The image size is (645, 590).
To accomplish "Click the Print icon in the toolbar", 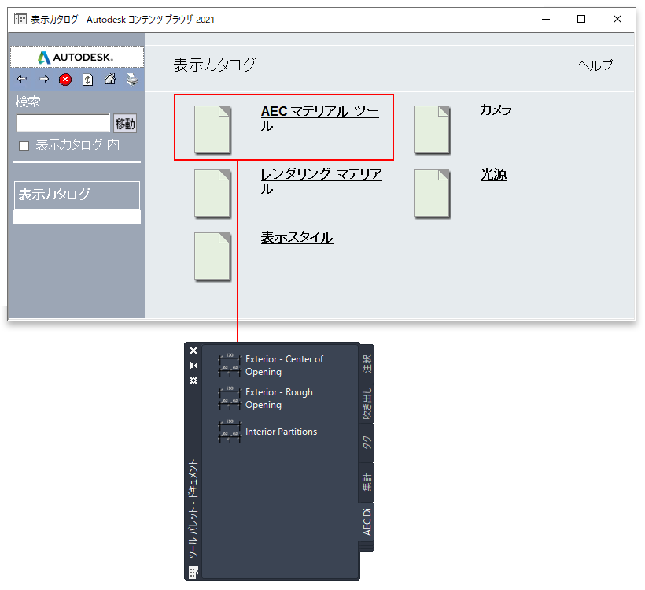I will [x=132, y=79].
